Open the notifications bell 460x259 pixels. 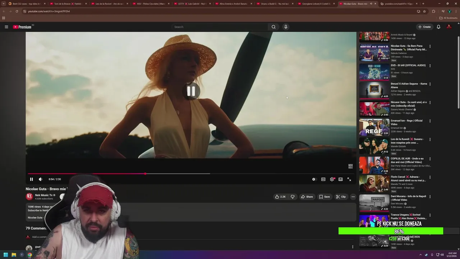point(438,27)
